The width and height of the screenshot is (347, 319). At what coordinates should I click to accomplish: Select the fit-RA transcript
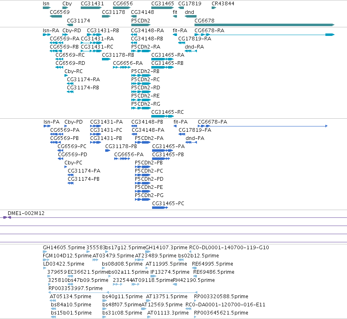point(175,35)
